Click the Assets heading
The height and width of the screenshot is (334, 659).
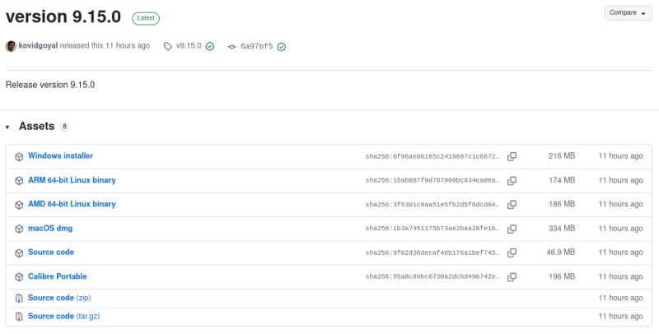point(36,127)
